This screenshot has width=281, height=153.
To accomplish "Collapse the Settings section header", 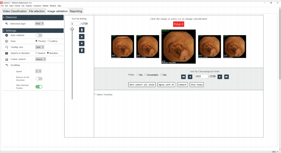I will pyautogui.click(x=33, y=30).
